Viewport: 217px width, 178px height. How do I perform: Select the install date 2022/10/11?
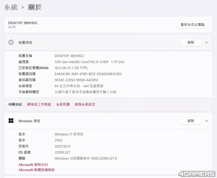point(62,146)
